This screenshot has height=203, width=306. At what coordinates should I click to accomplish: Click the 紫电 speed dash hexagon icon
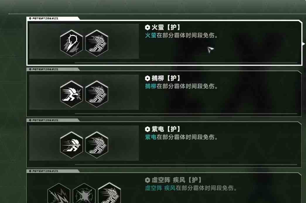[71, 145]
